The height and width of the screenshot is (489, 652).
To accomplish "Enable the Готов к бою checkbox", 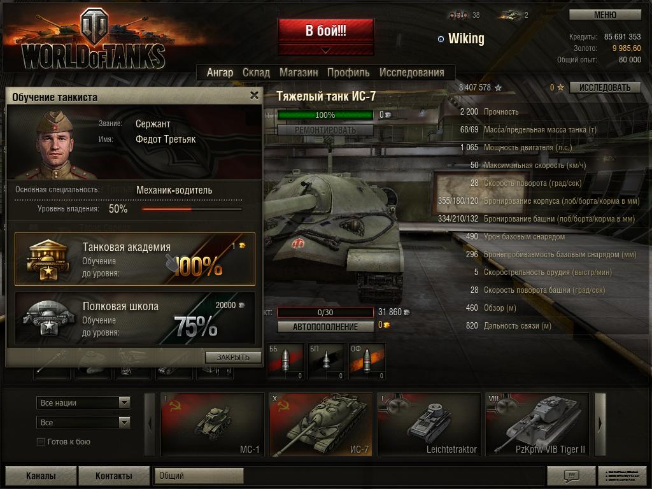I will [41, 442].
